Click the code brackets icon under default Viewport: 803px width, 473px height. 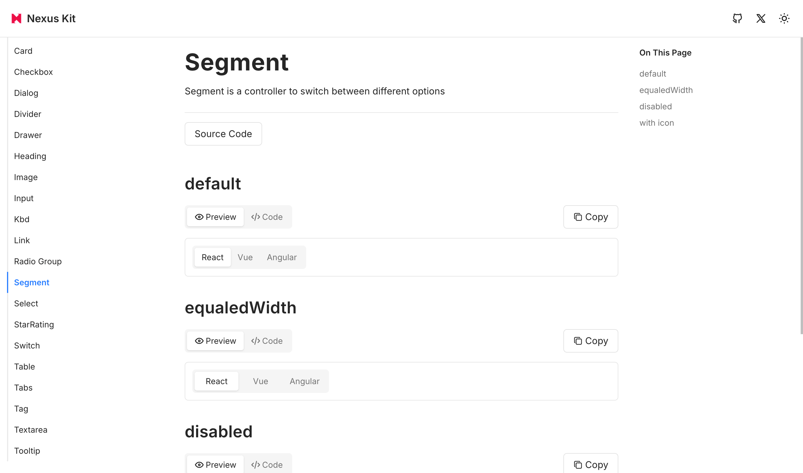tap(255, 217)
